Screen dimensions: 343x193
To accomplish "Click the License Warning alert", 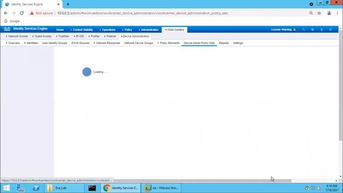I will click(284, 29).
